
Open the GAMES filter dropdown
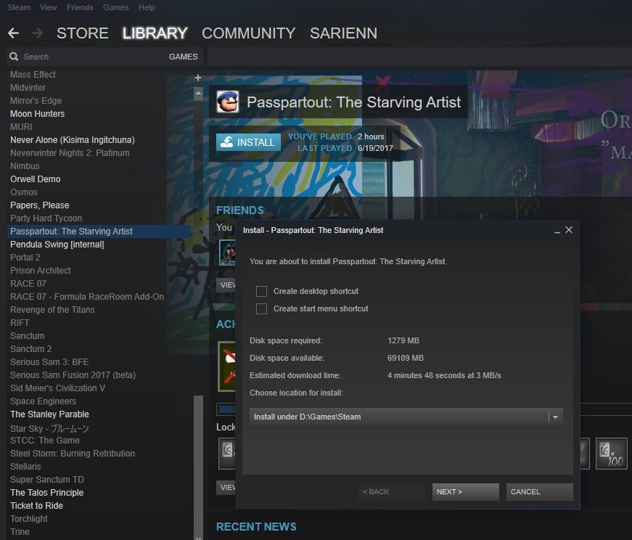click(x=184, y=57)
